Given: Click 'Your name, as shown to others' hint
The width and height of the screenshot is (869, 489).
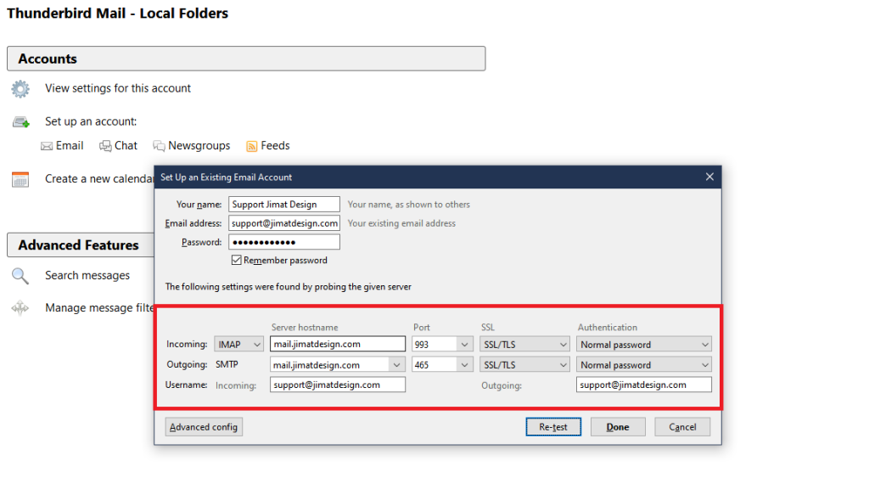Looking at the screenshot, I should coord(409,205).
